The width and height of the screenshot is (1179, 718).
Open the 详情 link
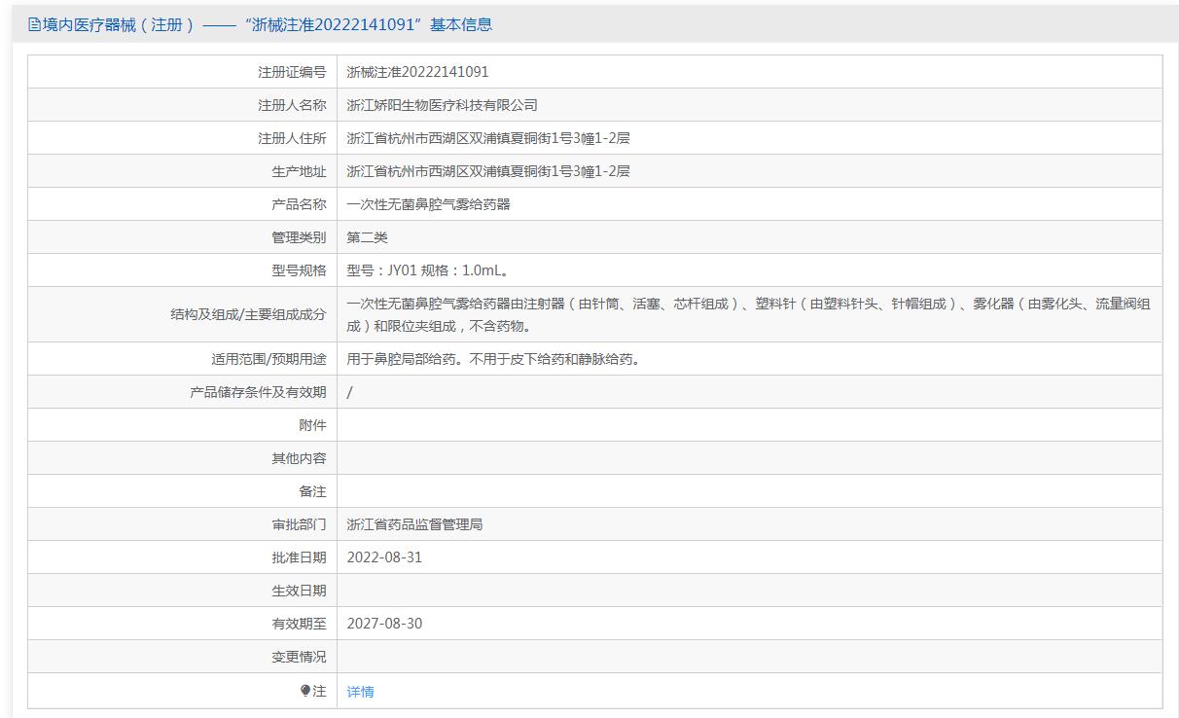click(x=360, y=692)
